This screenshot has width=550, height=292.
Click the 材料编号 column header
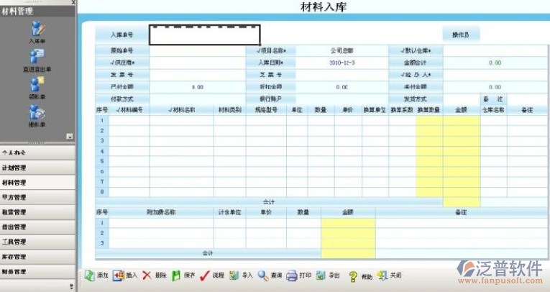point(129,110)
